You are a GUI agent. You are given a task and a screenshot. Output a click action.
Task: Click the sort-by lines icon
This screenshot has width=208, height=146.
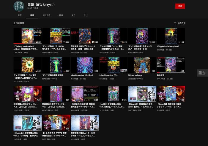pos(175,23)
